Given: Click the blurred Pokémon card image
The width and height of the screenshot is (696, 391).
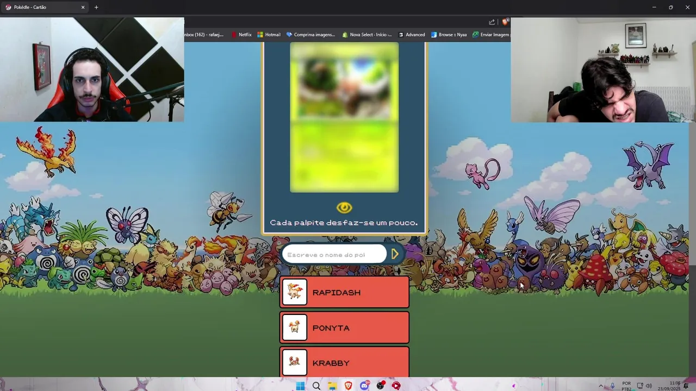Looking at the screenshot, I should point(344,117).
